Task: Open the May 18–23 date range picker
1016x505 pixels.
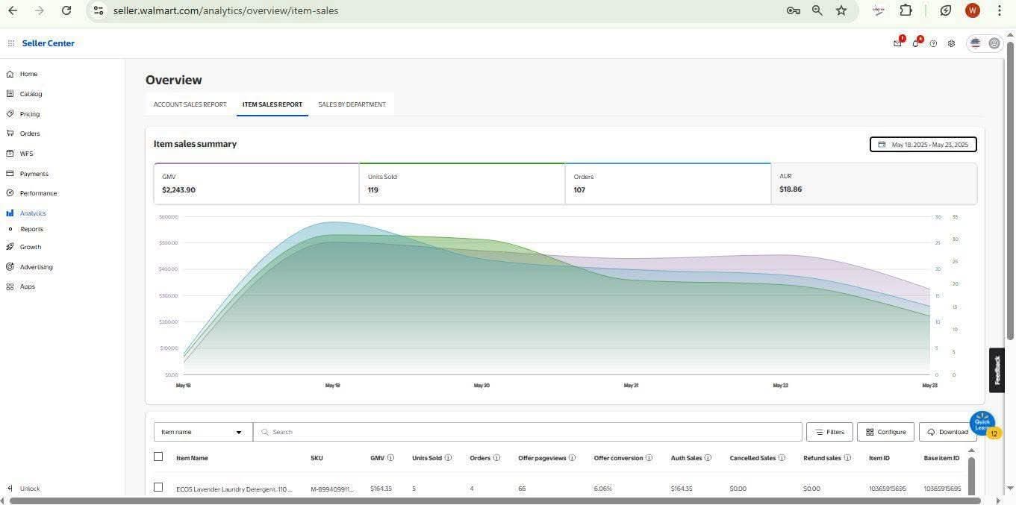Action: pyautogui.click(x=923, y=144)
